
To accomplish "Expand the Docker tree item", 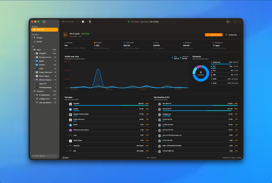I will [x=35, y=65].
